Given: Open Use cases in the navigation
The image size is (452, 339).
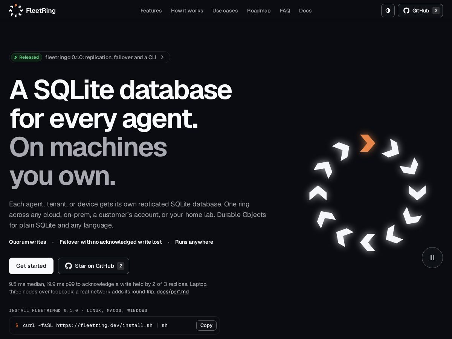Looking at the screenshot, I should pyautogui.click(x=225, y=11).
